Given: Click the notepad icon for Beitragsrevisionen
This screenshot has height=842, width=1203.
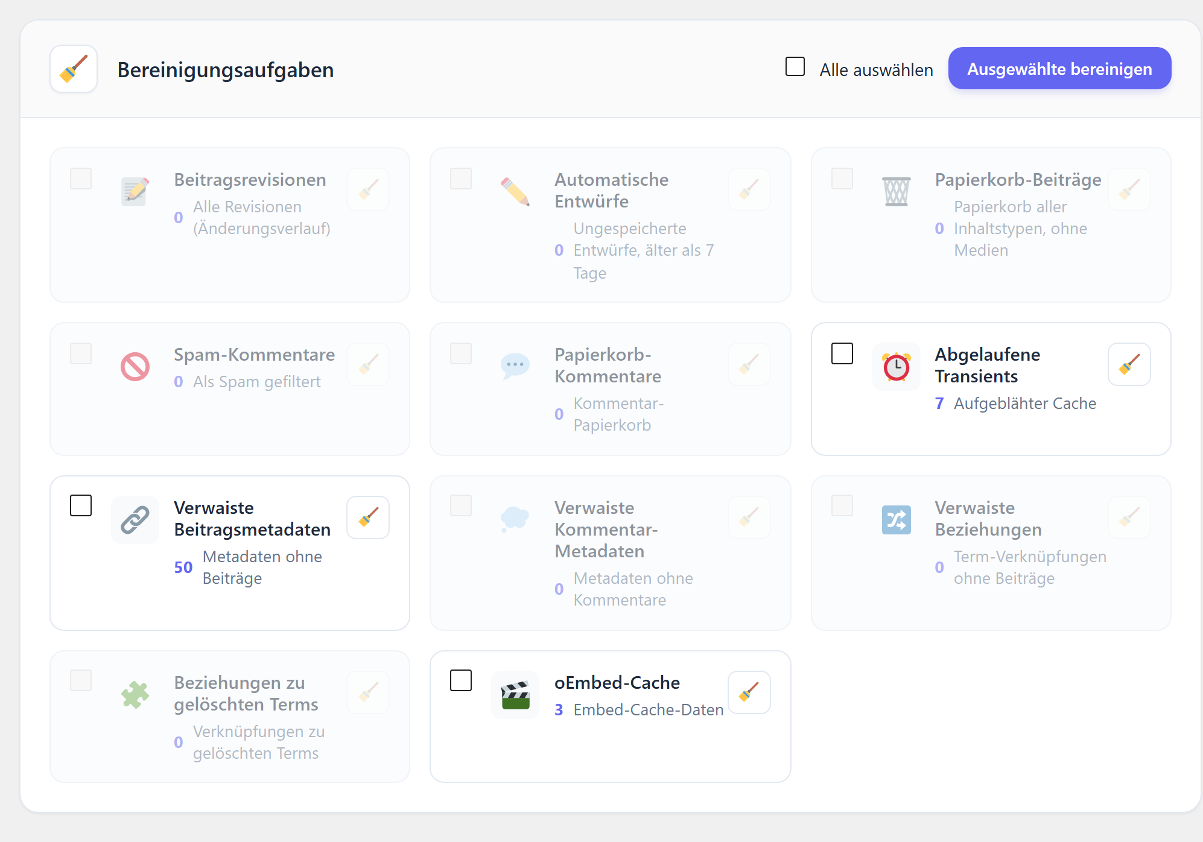Looking at the screenshot, I should click(x=135, y=192).
